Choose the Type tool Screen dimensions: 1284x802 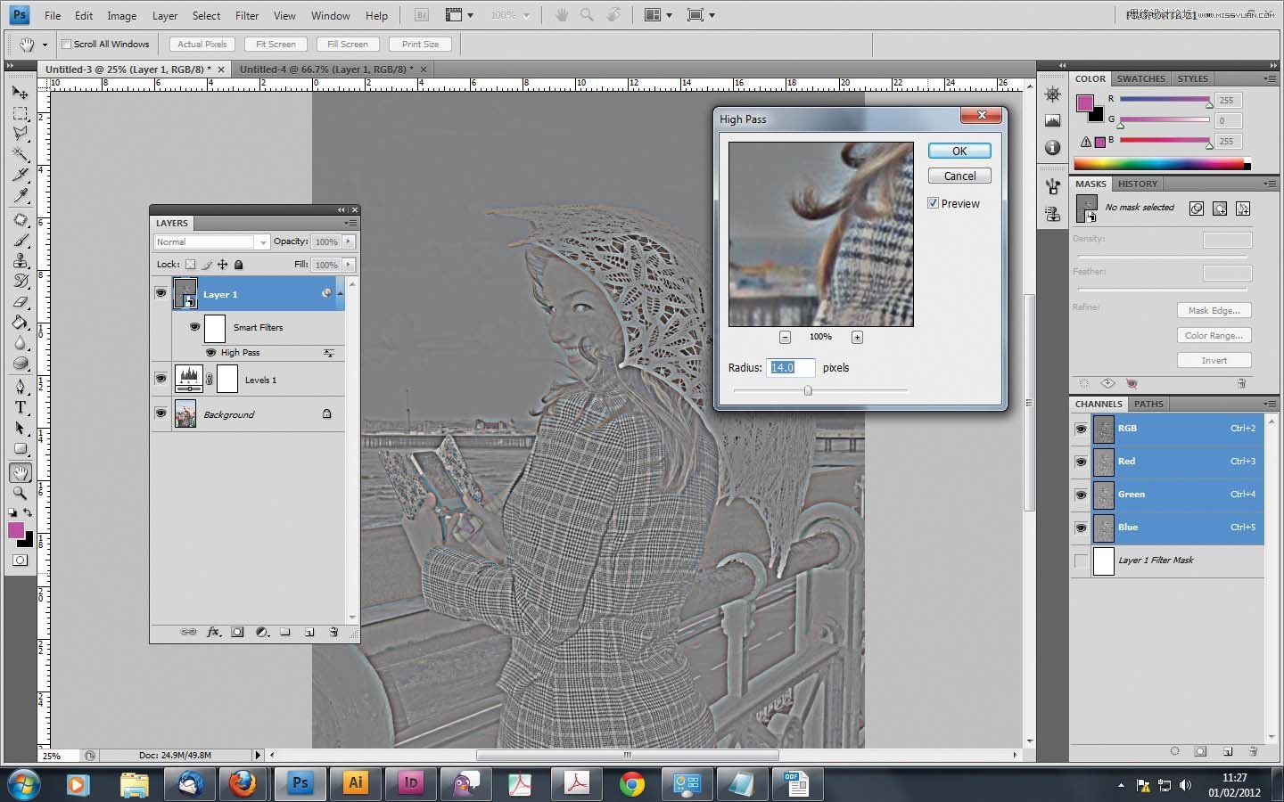pos(20,407)
